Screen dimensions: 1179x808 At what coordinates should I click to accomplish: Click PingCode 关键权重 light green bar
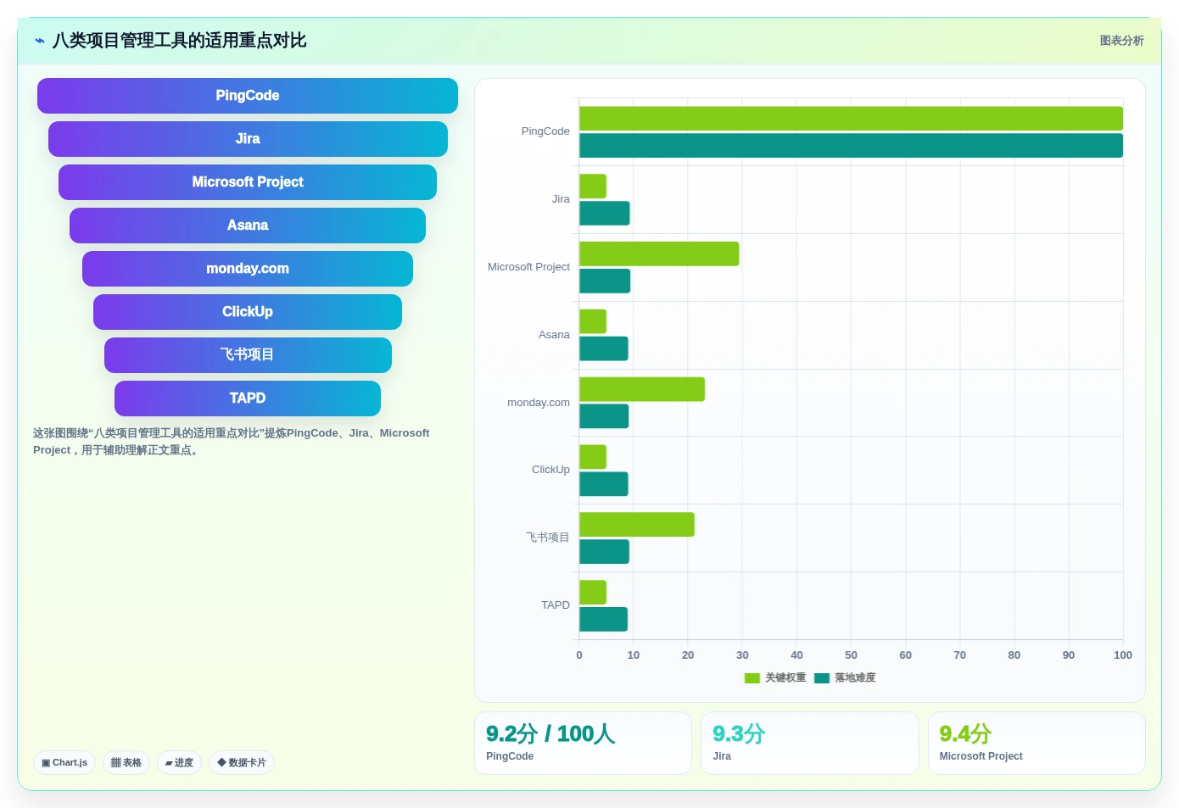click(x=851, y=119)
